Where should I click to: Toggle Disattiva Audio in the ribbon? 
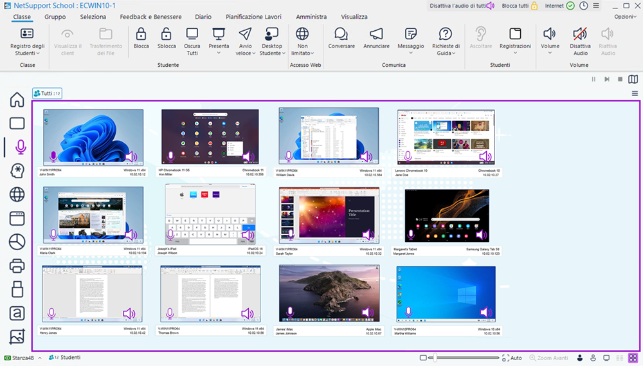[x=580, y=35]
